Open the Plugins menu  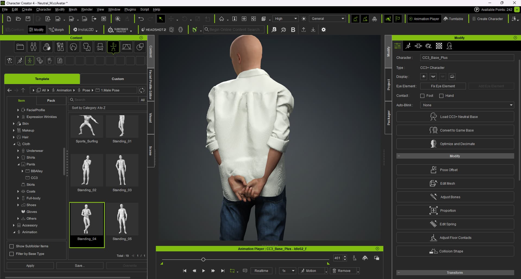[130, 9]
